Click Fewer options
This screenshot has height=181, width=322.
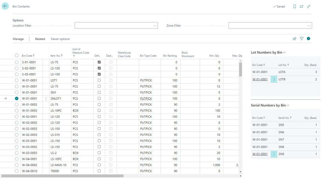pyautogui.click(x=60, y=39)
